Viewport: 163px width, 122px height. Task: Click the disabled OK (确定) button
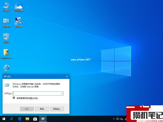pyautogui.click(x=27, y=109)
